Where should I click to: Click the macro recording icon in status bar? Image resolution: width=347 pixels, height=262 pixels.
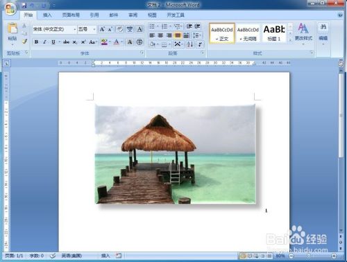119,256
